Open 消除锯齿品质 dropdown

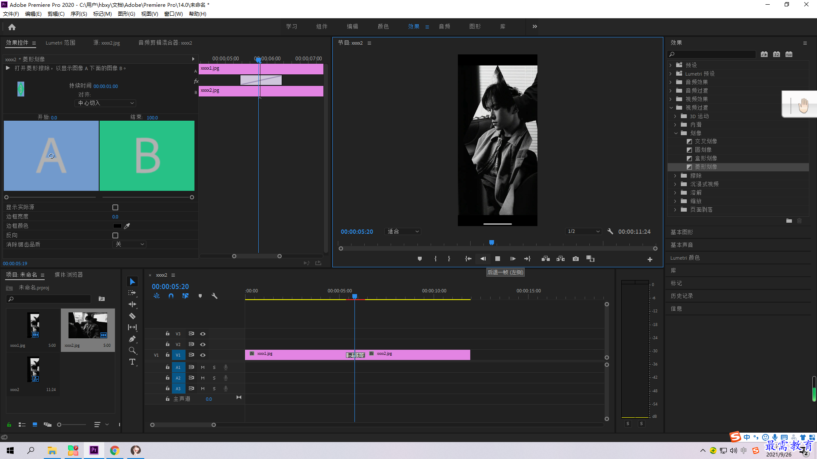(x=129, y=244)
